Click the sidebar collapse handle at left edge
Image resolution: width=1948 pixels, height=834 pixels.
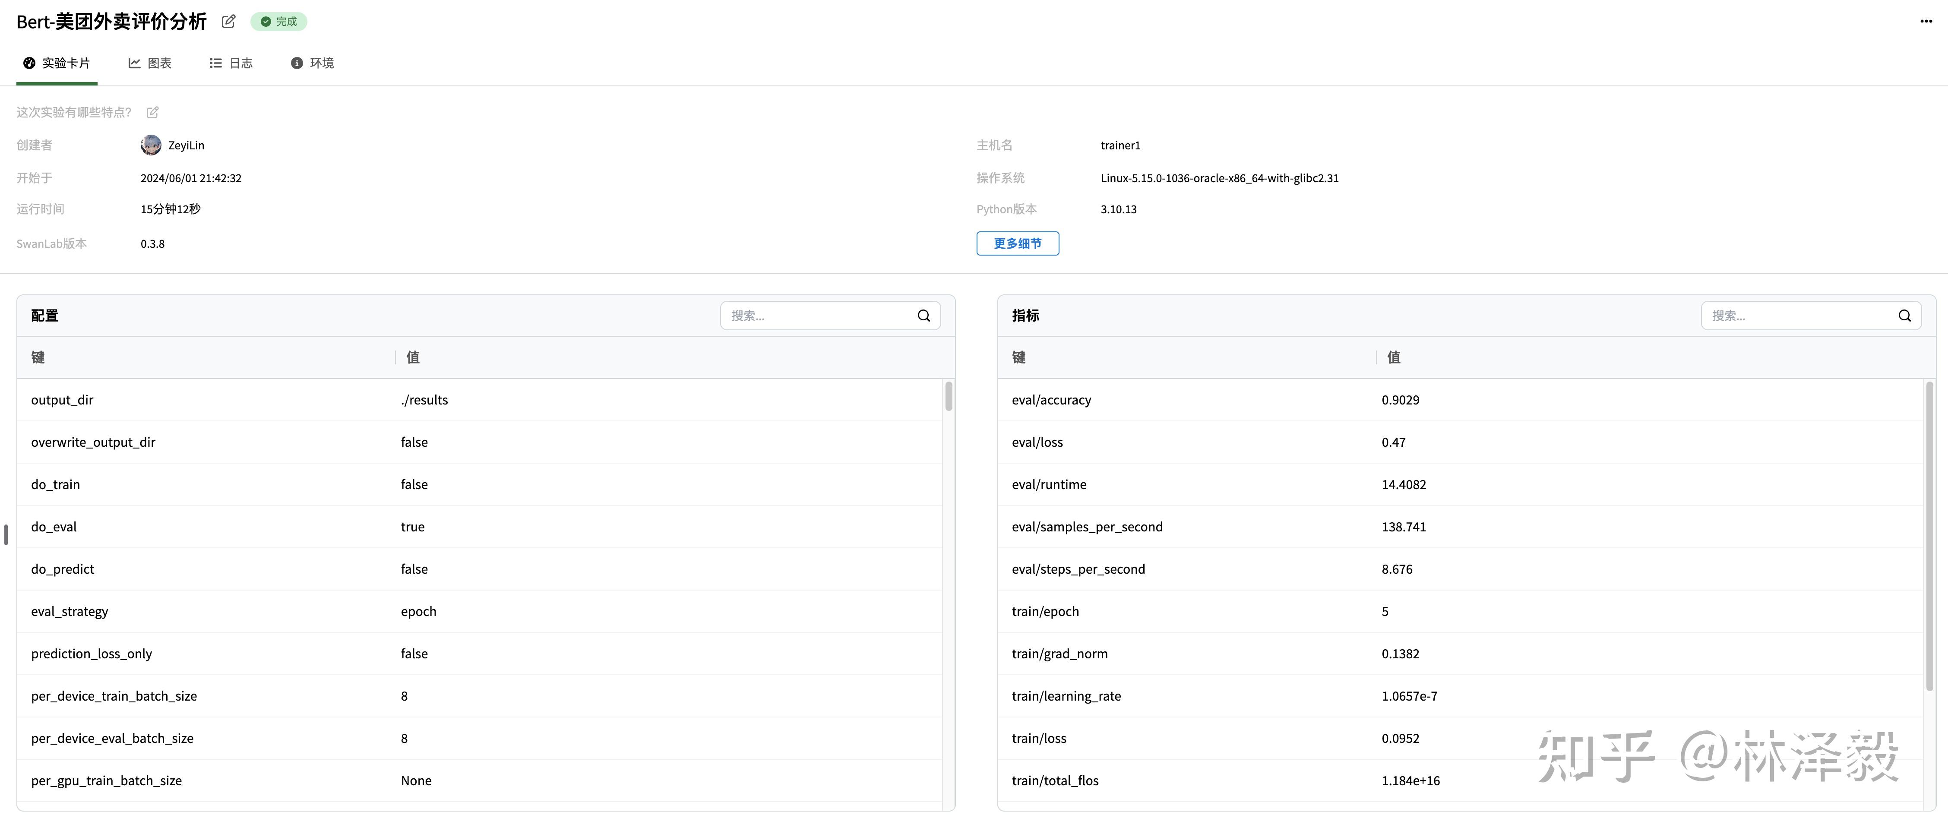click(6, 534)
